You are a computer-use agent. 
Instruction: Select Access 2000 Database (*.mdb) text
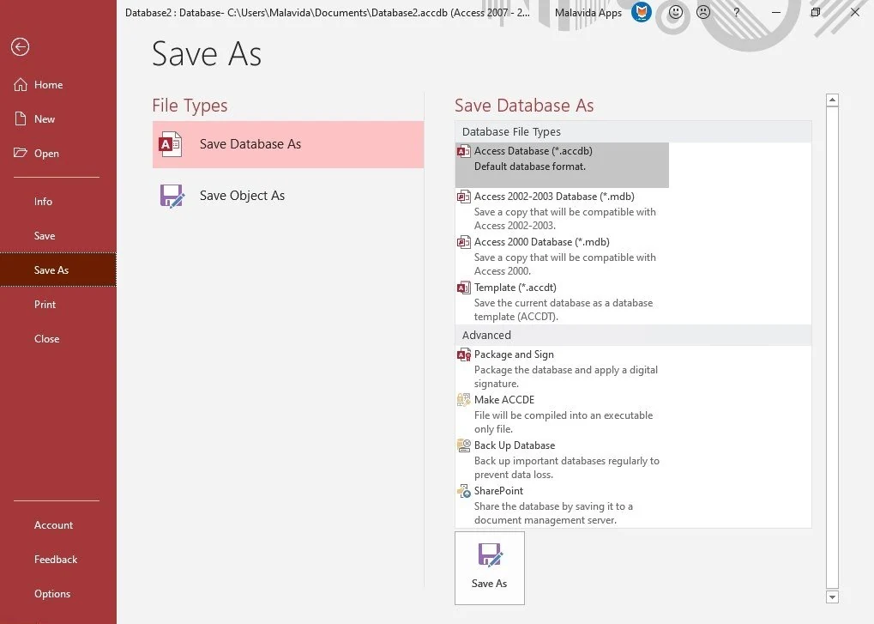pyautogui.click(x=542, y=242)
